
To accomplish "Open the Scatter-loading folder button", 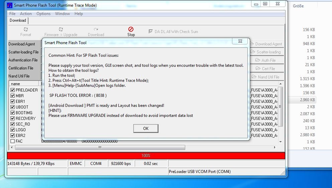I will [267, 52].
